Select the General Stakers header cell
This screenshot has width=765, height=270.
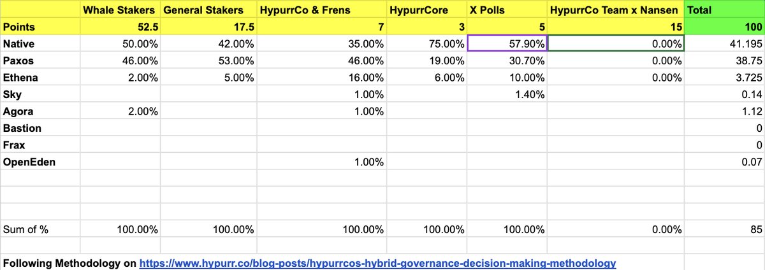coord(208,10)
